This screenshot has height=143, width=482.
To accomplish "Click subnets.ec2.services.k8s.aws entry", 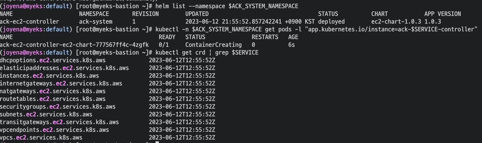I will (x=46, y=114).
